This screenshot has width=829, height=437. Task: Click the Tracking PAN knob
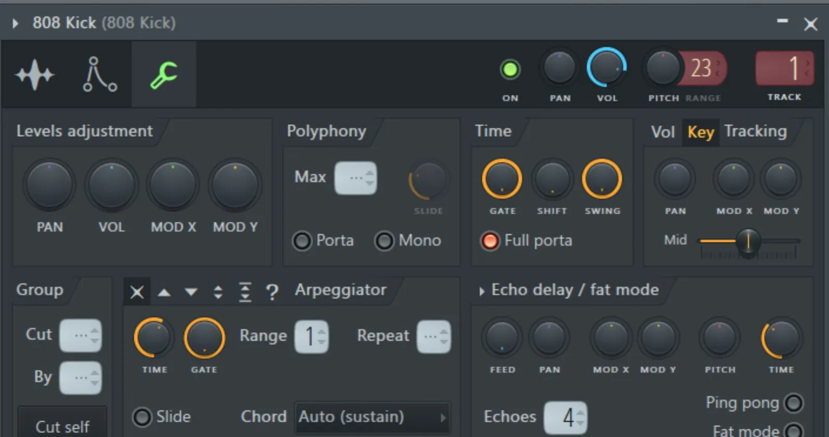pos(675,179)
